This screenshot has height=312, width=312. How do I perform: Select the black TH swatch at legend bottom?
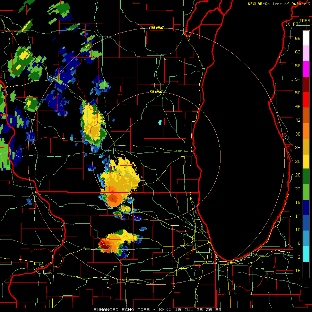click(x=306, y=270)
